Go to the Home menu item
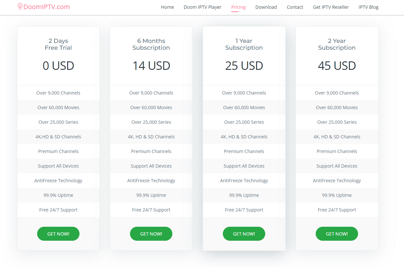The height and width of the screenshot is (268, 404). (167, 7)
